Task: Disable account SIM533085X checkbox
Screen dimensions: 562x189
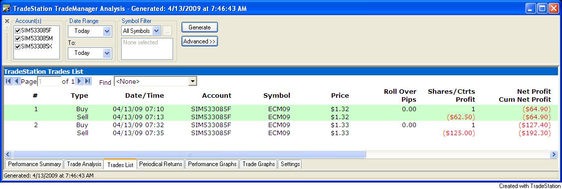Action: pos(17,46)
